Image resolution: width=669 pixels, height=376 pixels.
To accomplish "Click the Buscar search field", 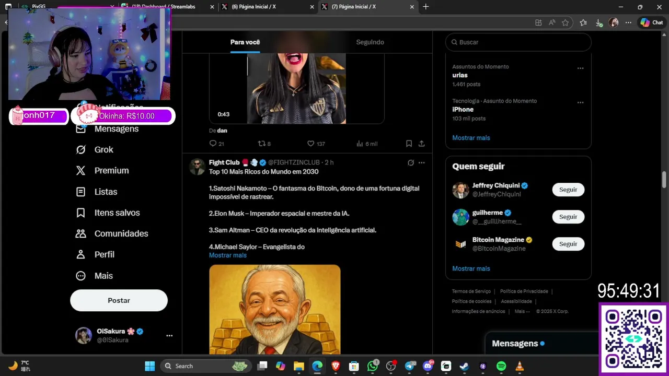I will click(x=518, y=42).
